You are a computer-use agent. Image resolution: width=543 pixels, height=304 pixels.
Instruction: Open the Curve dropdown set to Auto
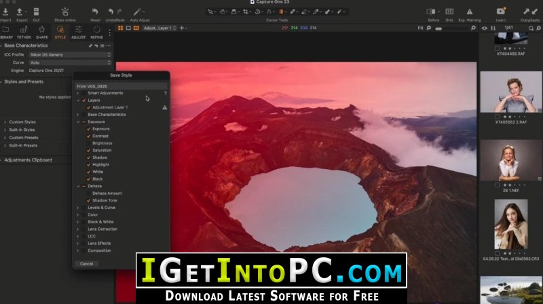click(x=71, y=62)
